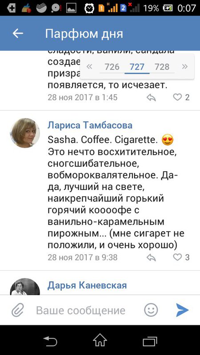Go to page 726
This screenshot has height=355, width=200.
click(x=112, y=67)
